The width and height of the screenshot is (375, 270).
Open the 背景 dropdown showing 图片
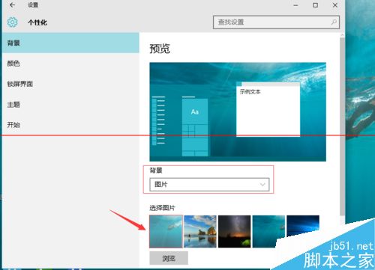coord(209,185)
